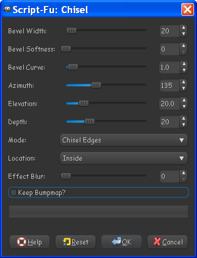This screenshot has width=197, height=258.
Task: Decrease Bevel Curve with down arrow
Action: (184, 70)
